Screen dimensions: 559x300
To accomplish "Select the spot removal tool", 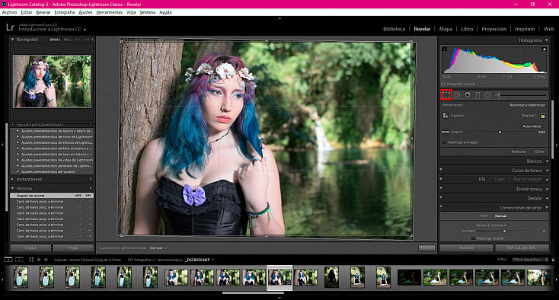I will [x=457, y=94].
